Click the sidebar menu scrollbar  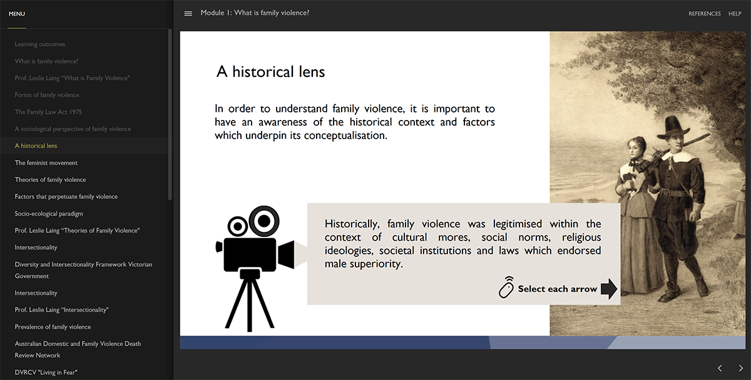point(170,115)
